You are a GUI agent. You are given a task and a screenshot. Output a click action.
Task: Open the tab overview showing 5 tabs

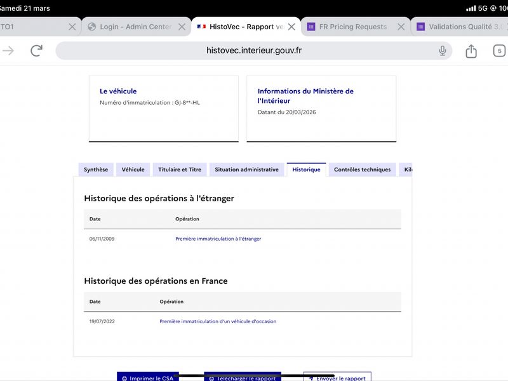499,51
